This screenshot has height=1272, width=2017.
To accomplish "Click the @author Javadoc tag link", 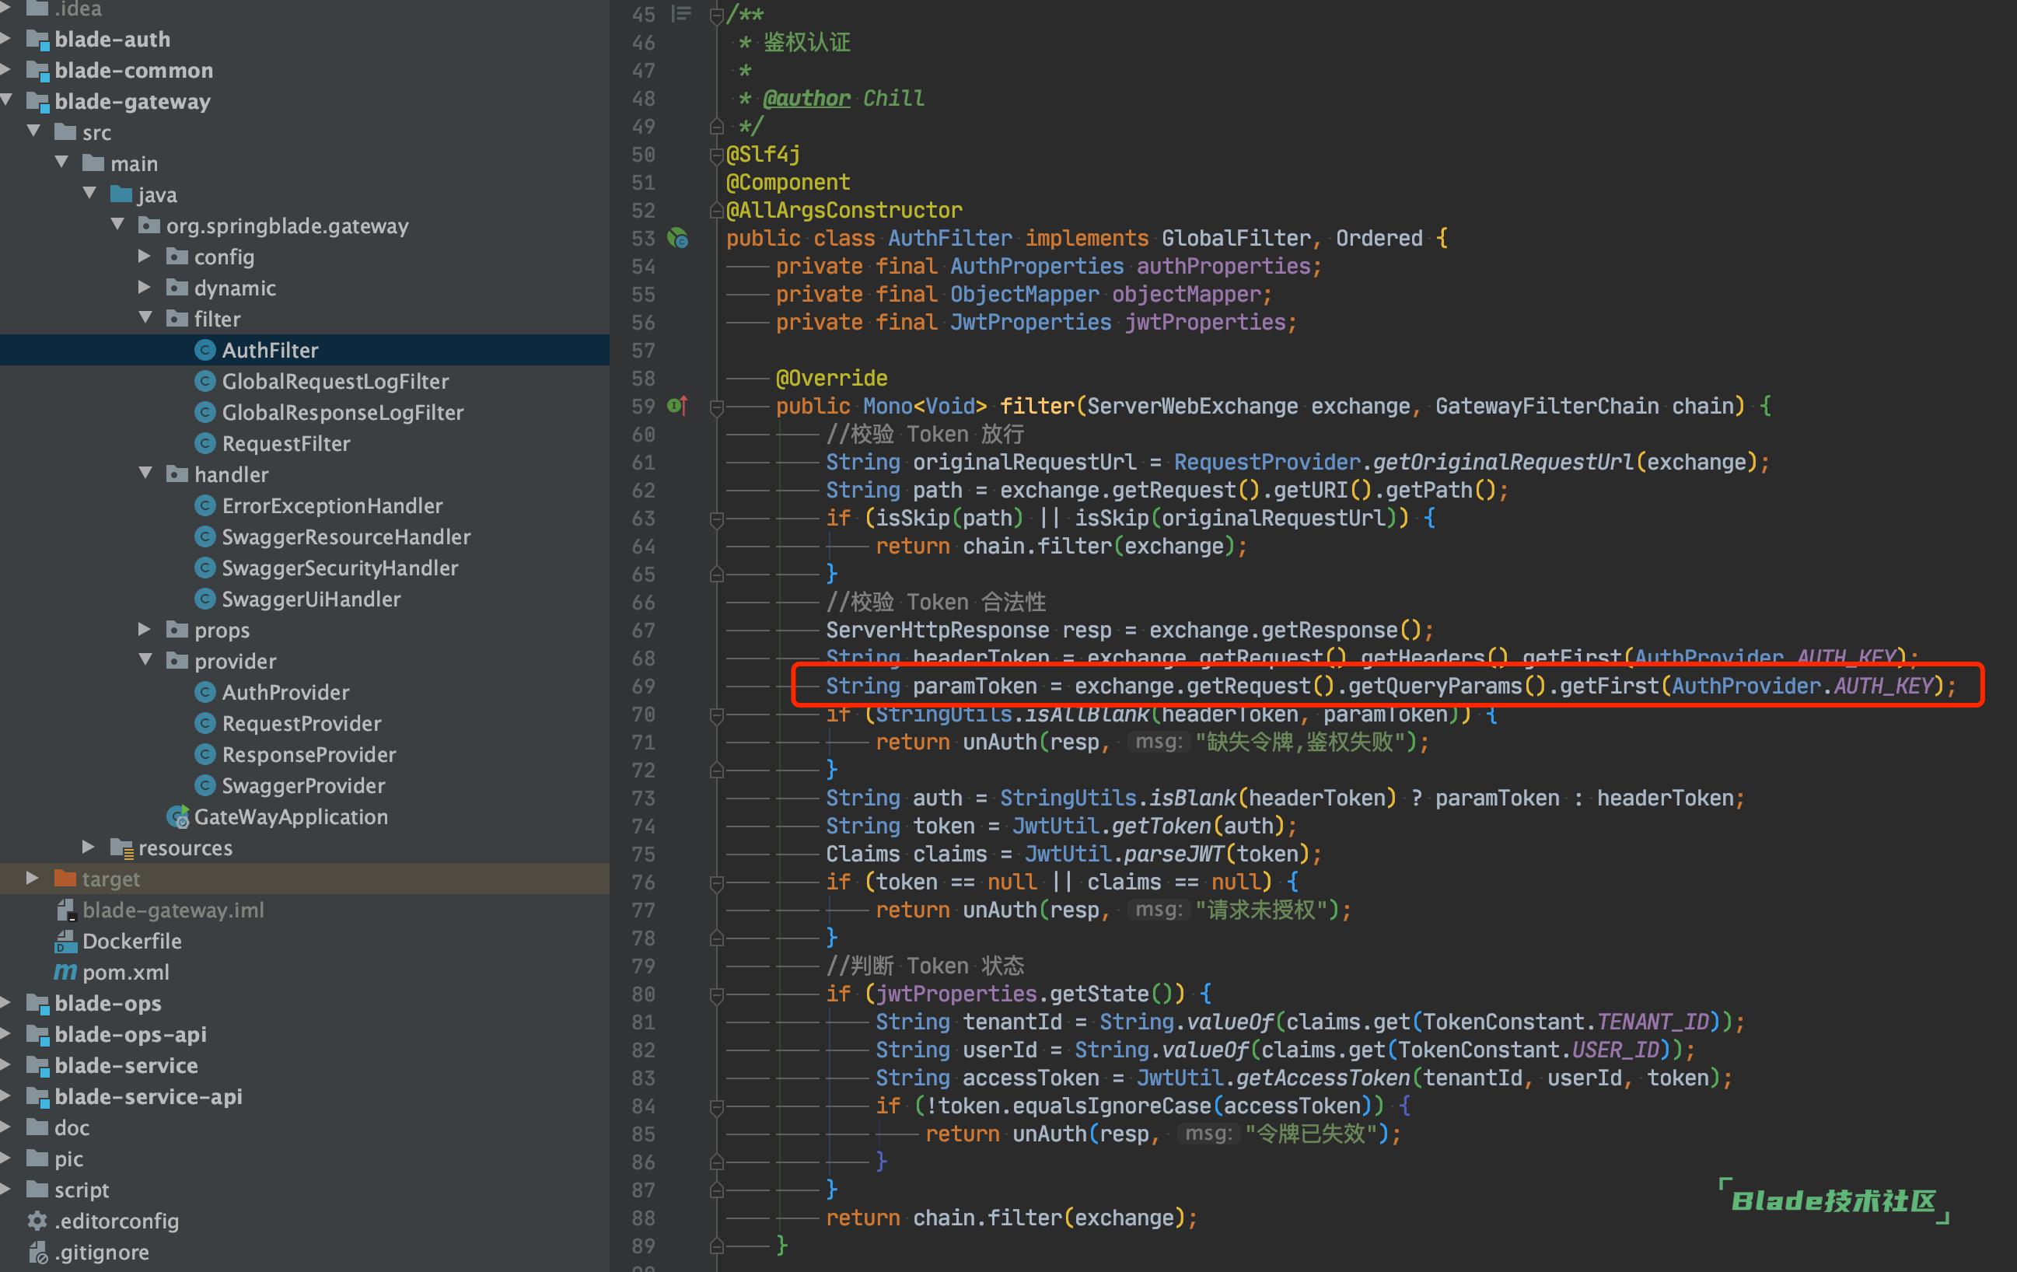I will tap(806, 98).
